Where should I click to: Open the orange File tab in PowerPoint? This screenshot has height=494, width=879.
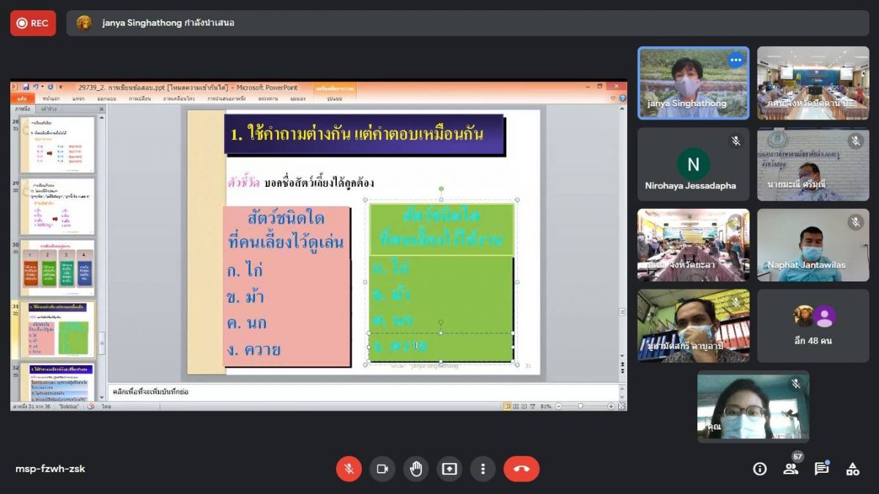21,98
